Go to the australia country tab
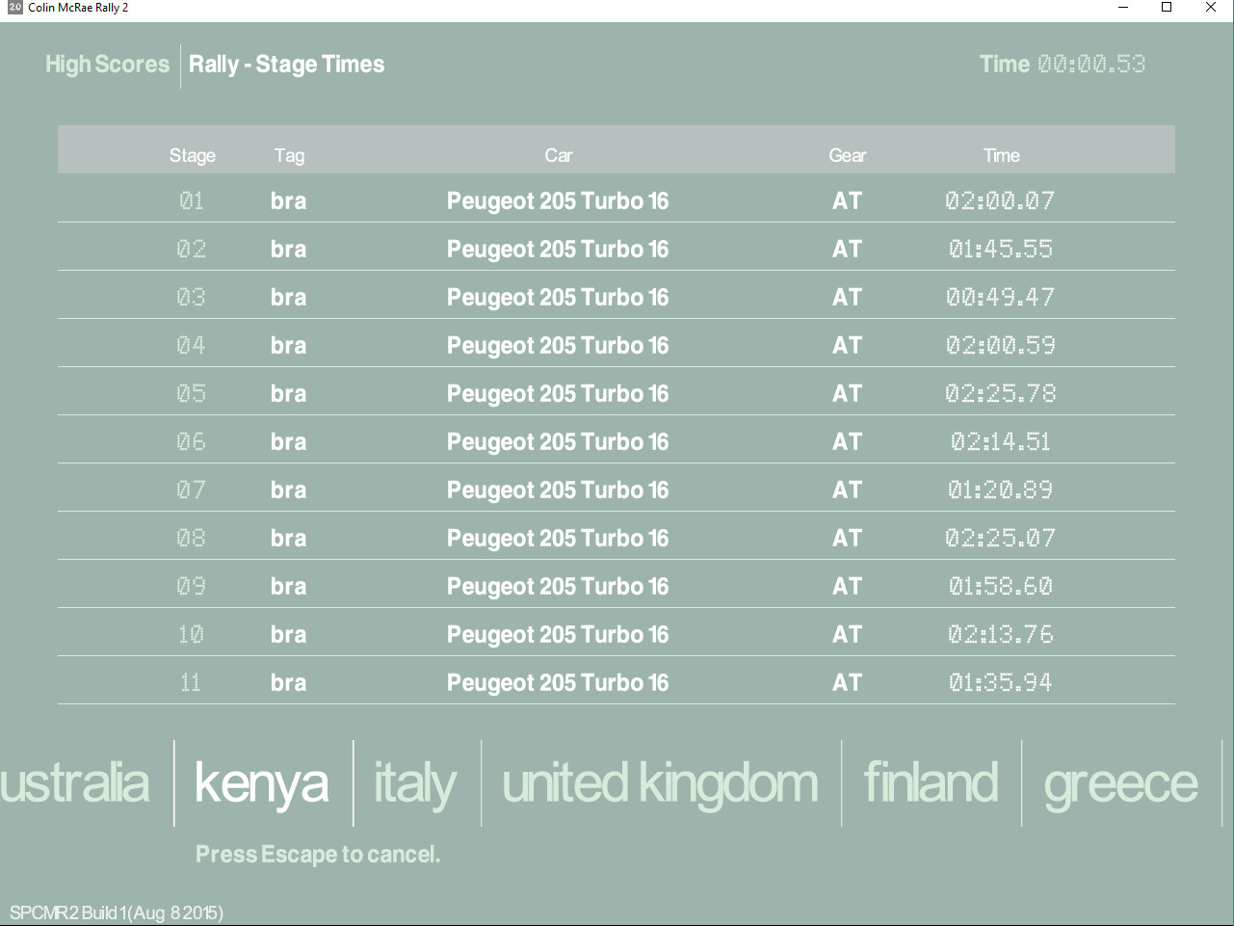Viewport: 1234px width, 926px height. pos(75,783)
